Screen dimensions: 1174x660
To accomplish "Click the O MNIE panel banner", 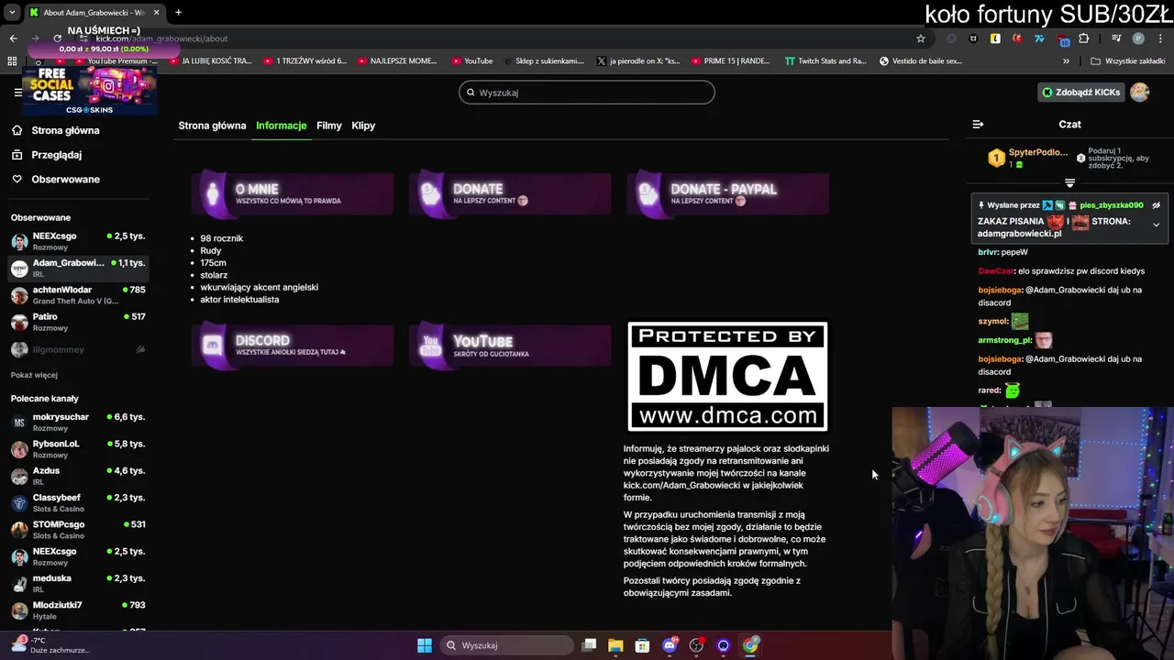I will [293, 194].
